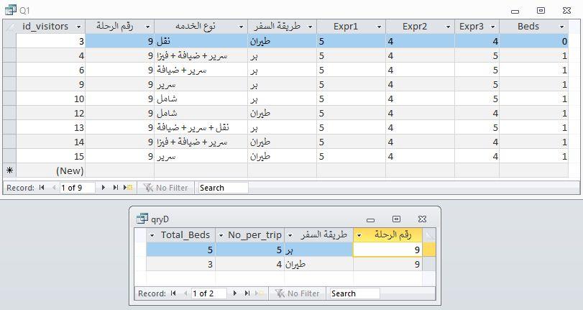Open No_per_trip column dropdown arrow

pos(221,235)
